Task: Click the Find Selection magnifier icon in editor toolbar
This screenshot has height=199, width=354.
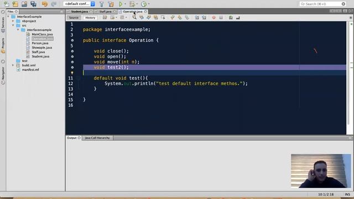Action: coord(134,17)
